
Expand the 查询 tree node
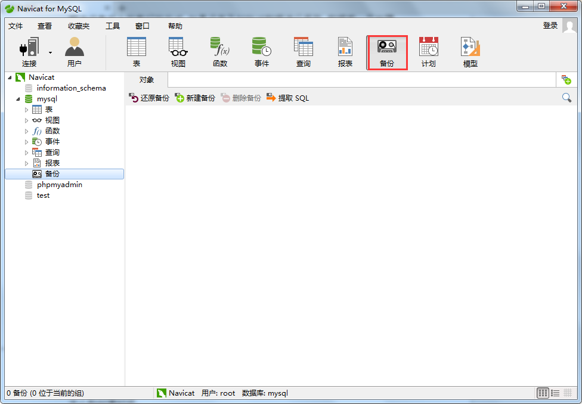(x=26, y=153)
